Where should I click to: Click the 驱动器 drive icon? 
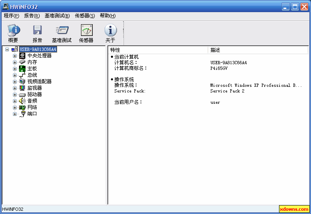point(22,95)
